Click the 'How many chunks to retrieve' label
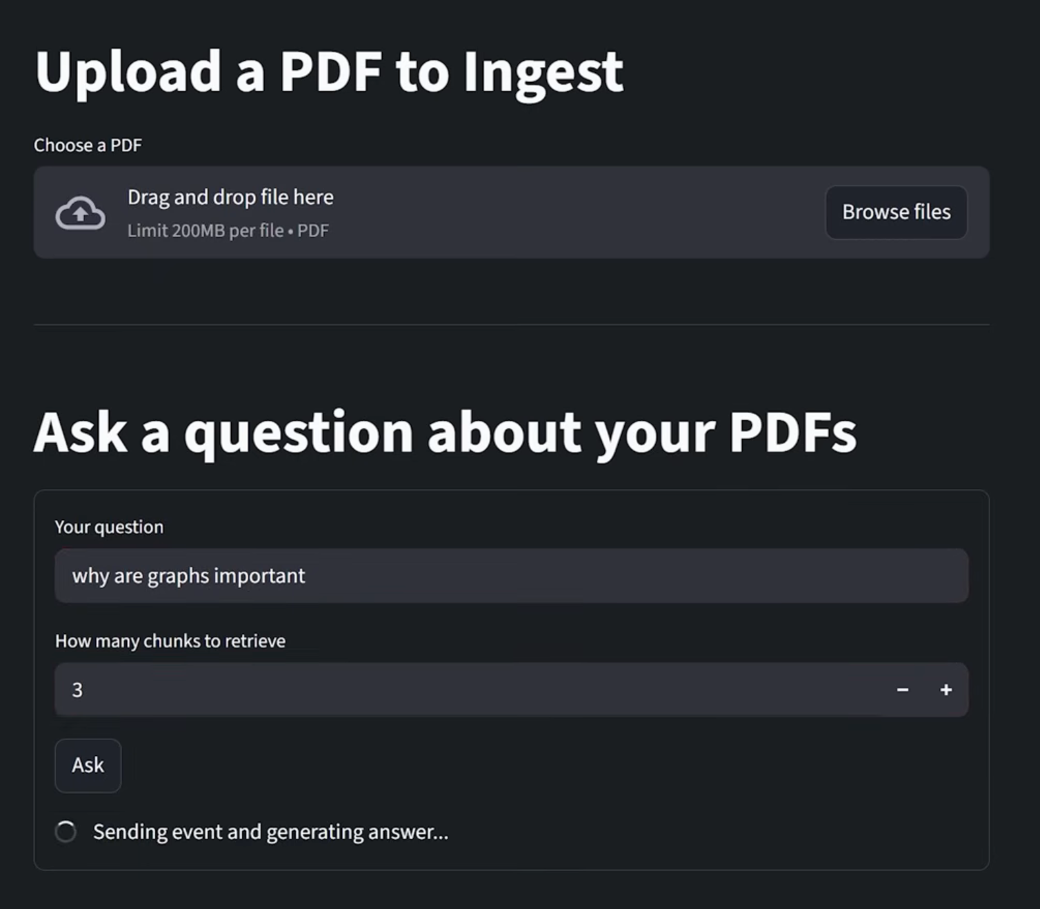This screenshot has height=909, width=1040. click(x=170, y=641)
